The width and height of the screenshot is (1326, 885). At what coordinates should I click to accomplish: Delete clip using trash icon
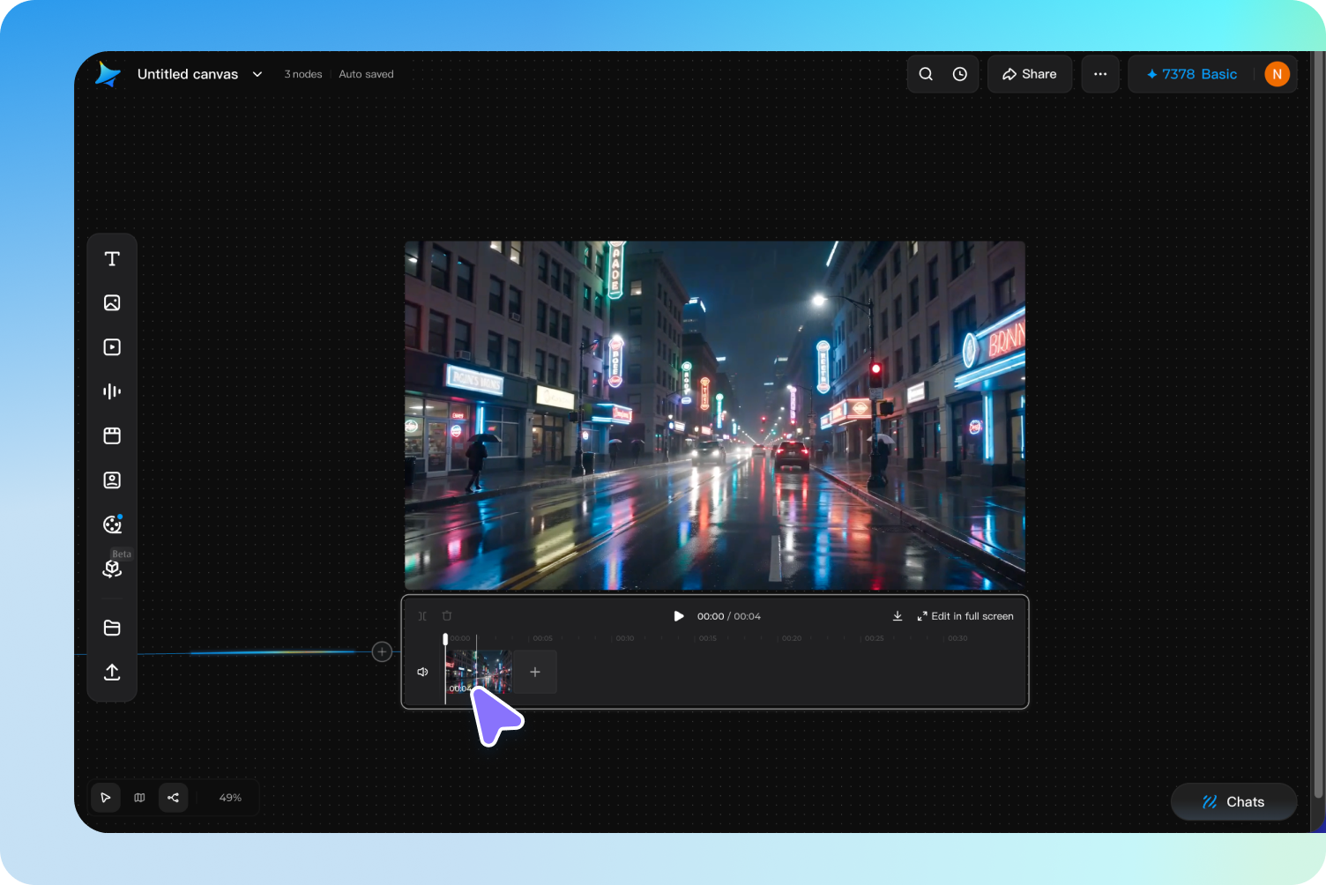point(447,616)
